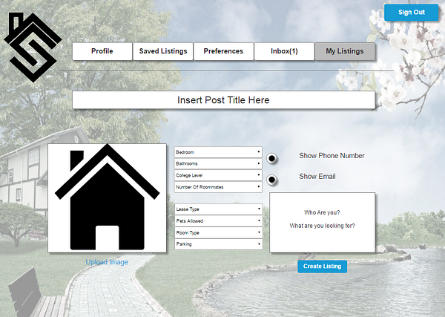The width and height of the screenshot is (445, 317).
Task: Click the Show Phone Number label
Action: [x=332, y=156]
